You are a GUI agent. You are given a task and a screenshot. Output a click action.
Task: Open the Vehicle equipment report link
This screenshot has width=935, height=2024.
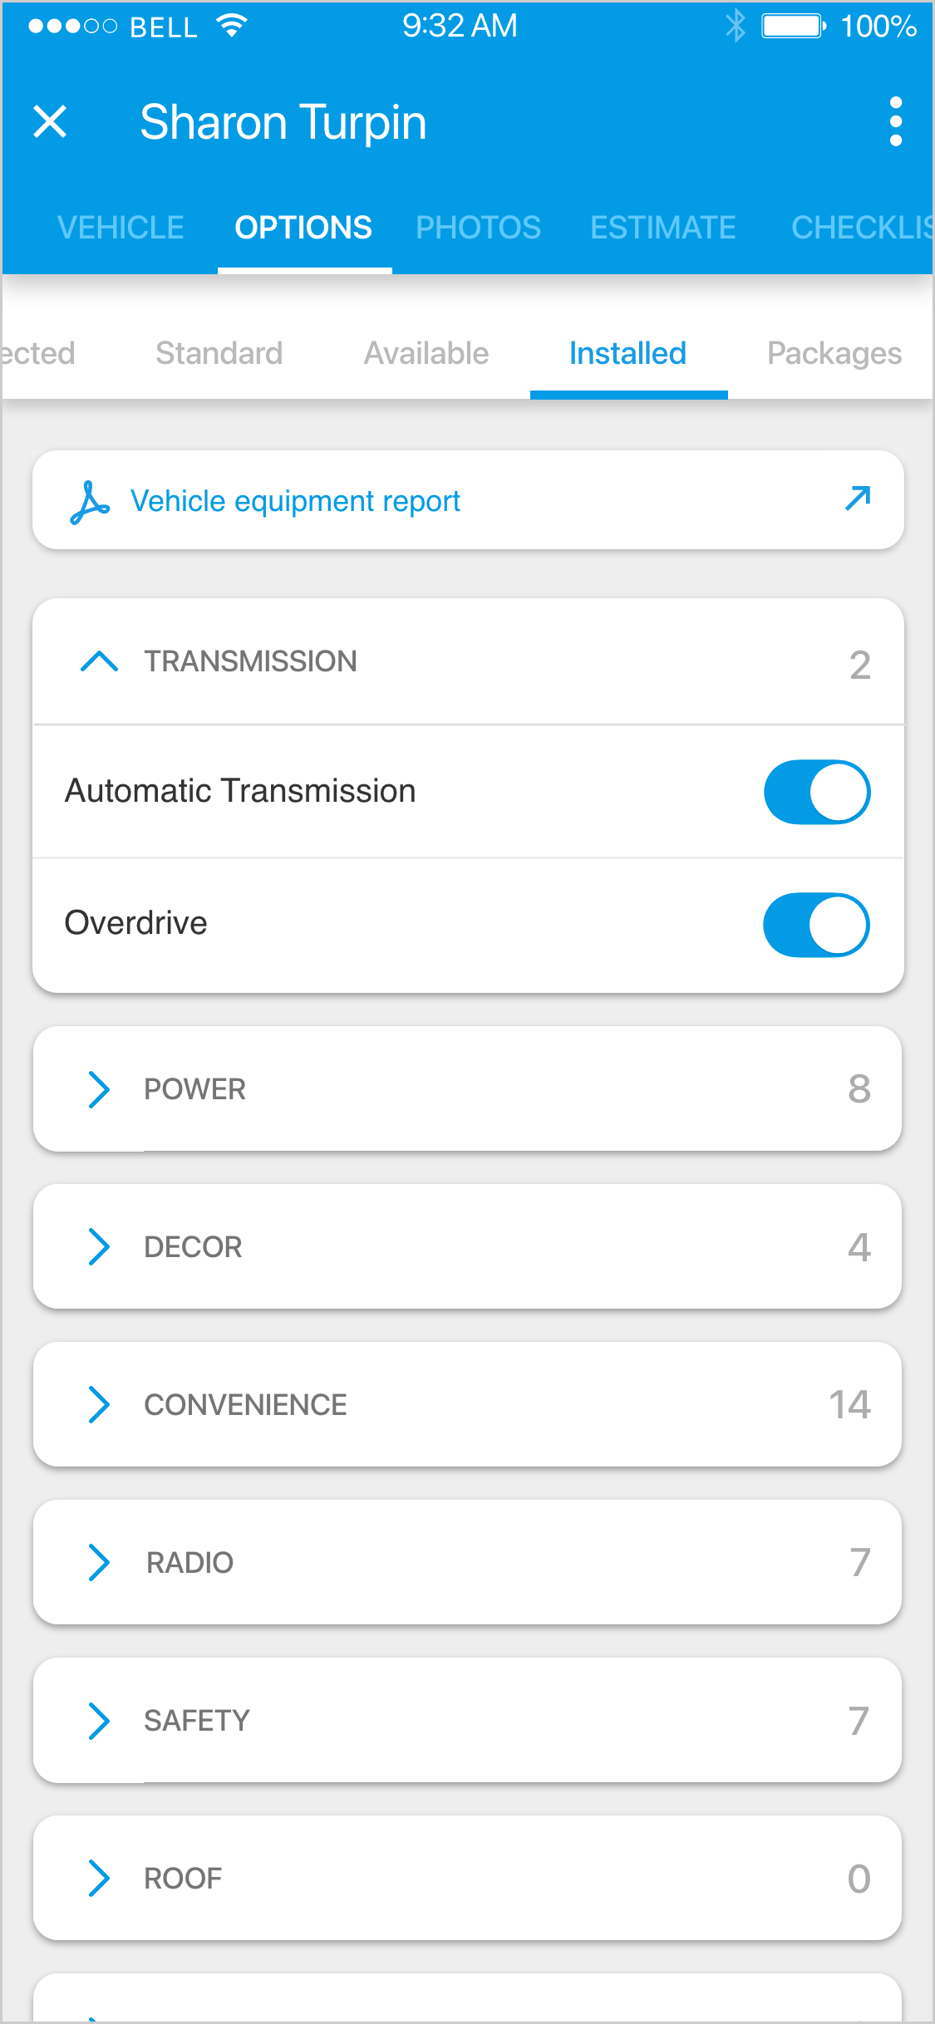(295, 502)
